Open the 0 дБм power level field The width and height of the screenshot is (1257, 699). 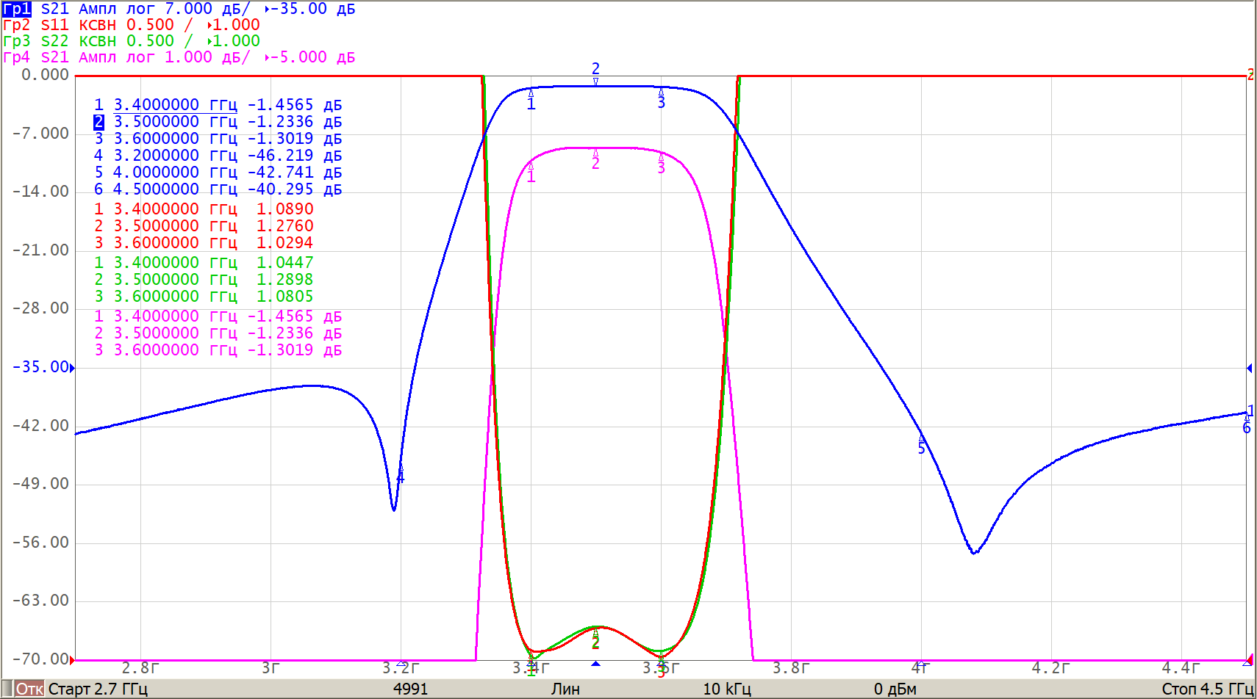895,689
